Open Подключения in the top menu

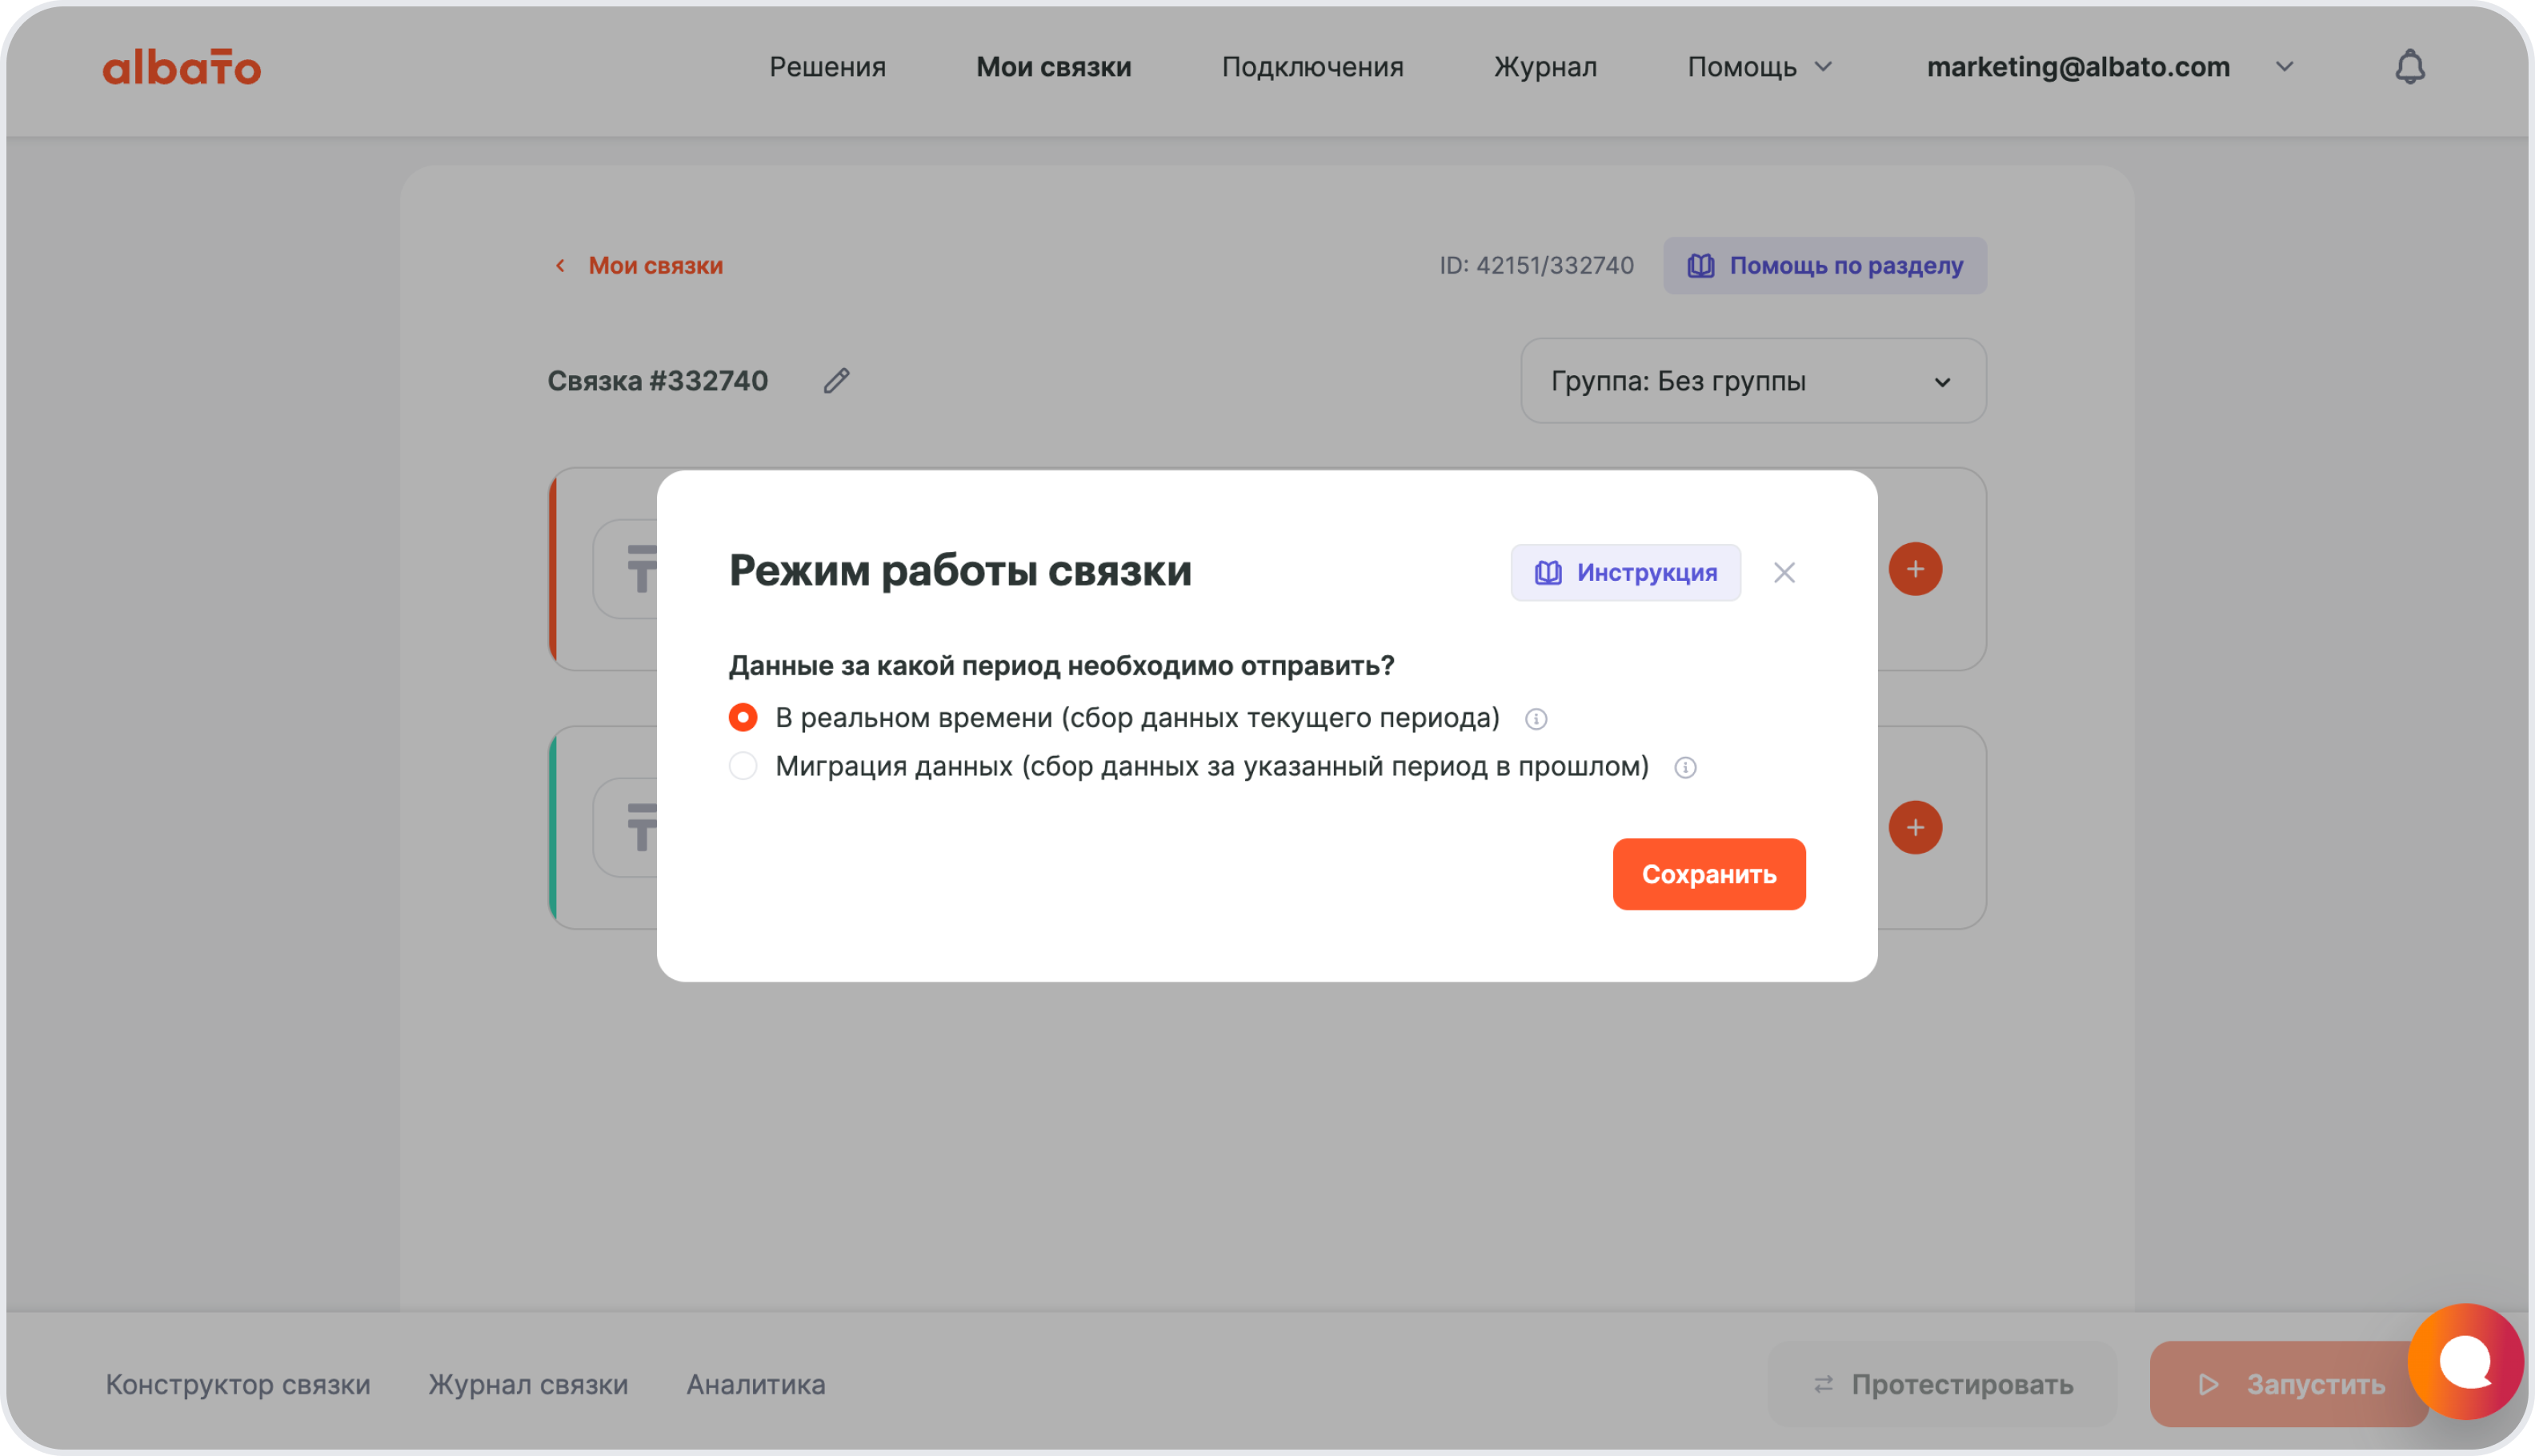tap(1312, 67)
